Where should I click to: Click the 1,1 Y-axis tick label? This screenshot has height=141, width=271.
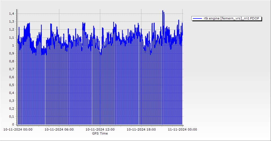click(12, 38)
